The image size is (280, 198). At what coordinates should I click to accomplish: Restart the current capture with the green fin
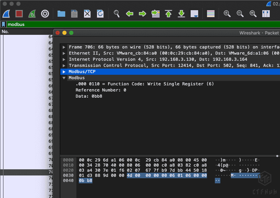click(x=32, y=14)
